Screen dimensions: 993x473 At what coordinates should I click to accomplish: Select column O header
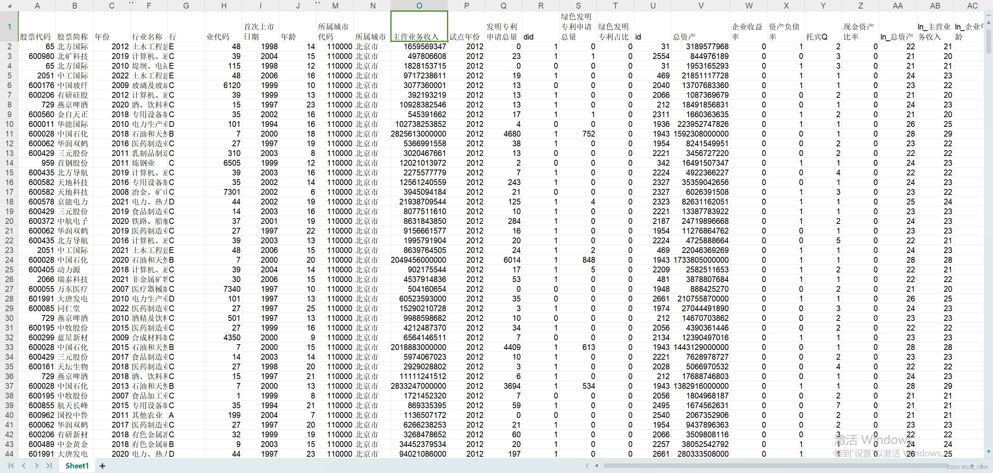click(419, 6)
